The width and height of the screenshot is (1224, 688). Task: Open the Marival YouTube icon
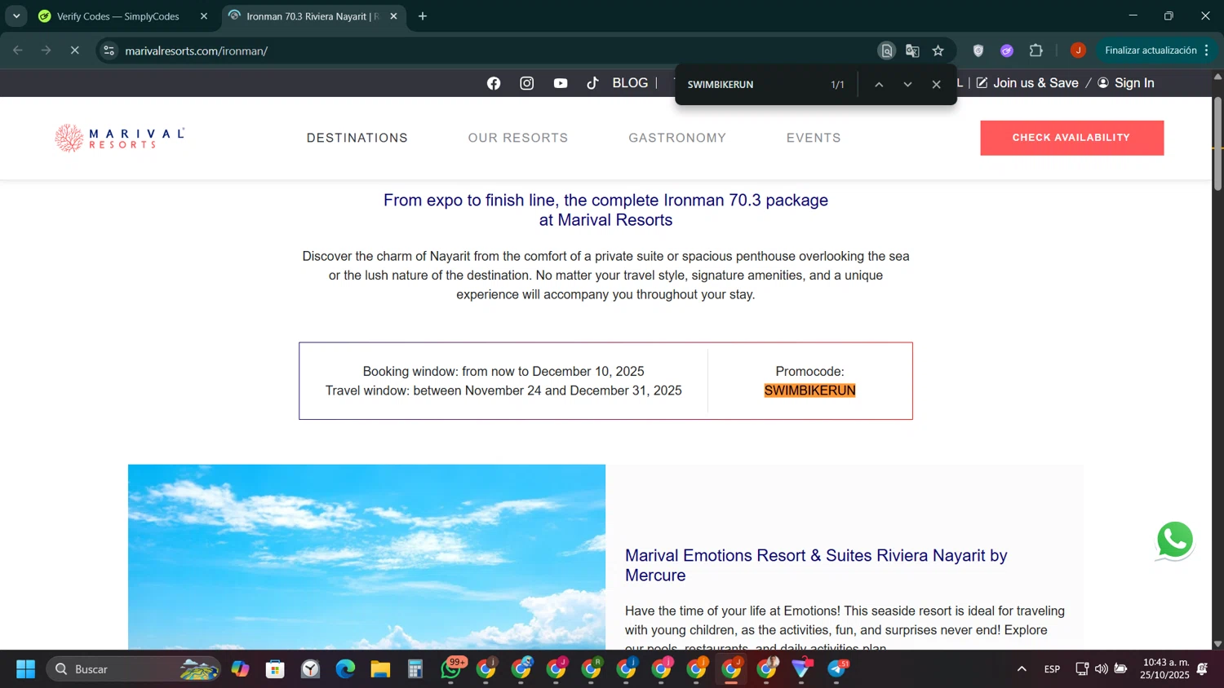(x=561, y=83)
